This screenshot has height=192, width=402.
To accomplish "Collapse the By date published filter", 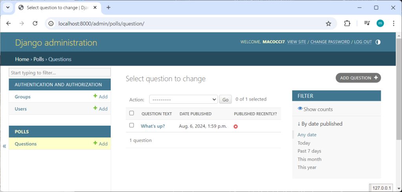I will pos(320,124).
